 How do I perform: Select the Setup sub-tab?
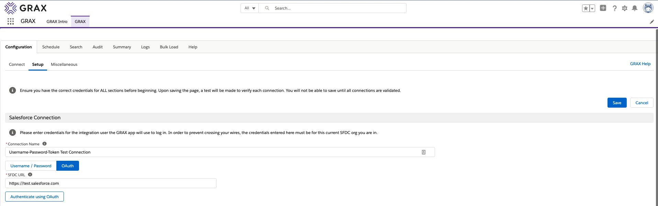coord(38,64)
